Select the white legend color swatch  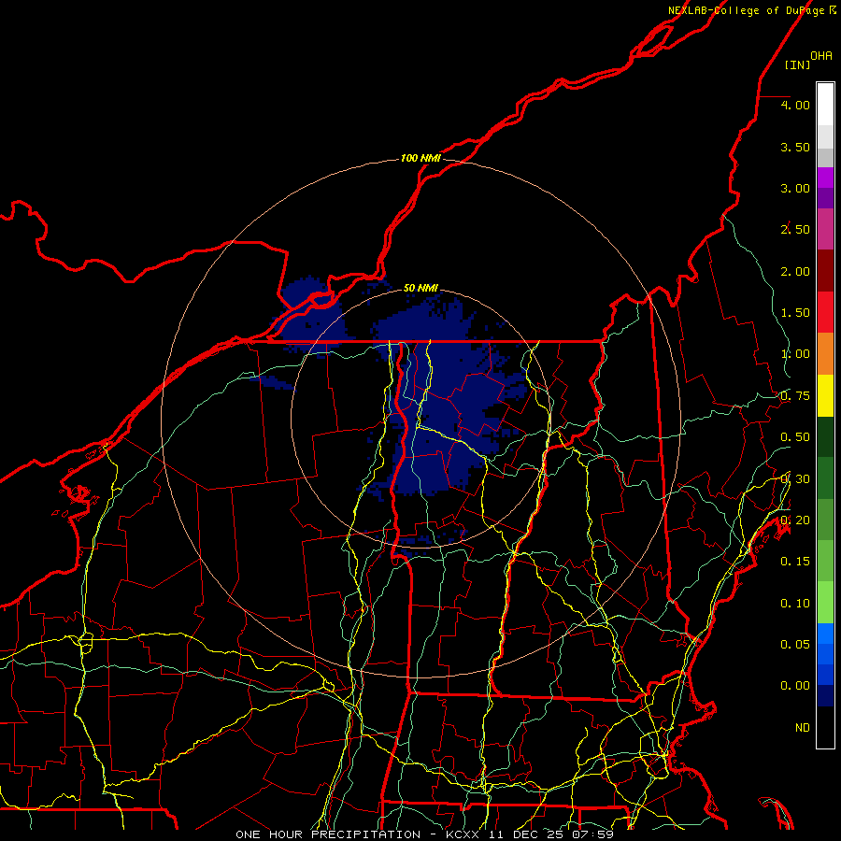(x=825, y=105)
